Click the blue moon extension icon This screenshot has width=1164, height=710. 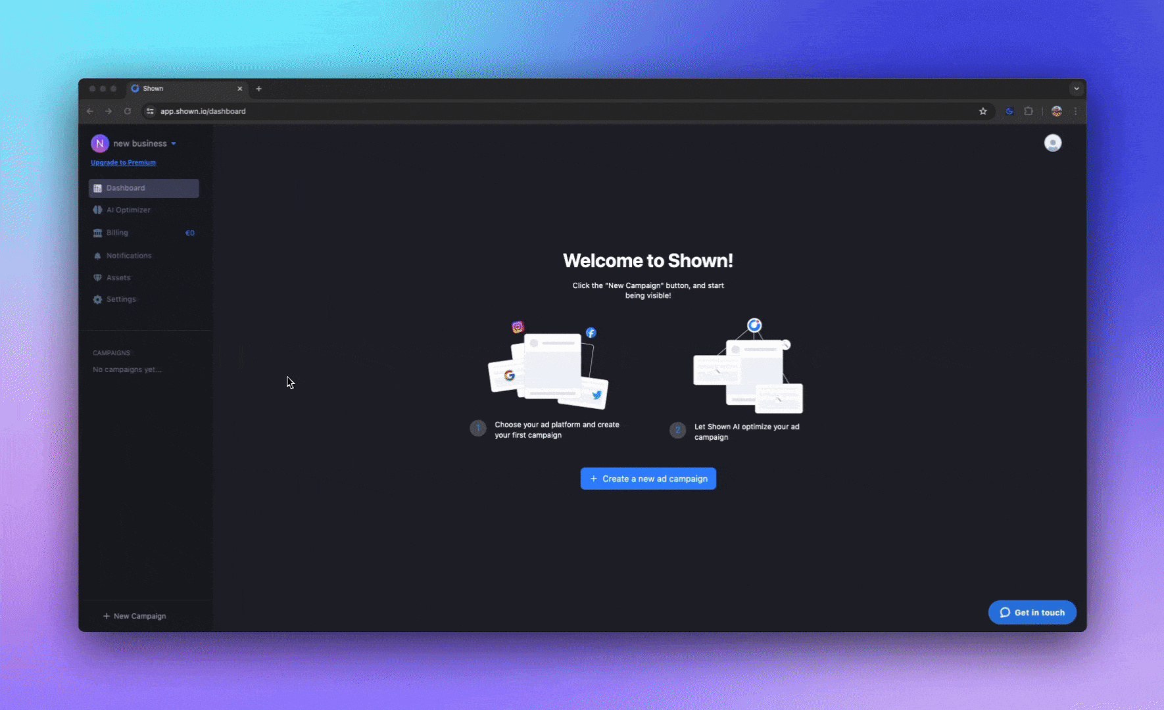point(1009,111)
